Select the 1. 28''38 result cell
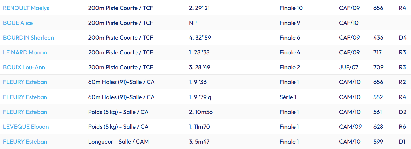The width and height of the screenshot is (411, 149). [x=199, y=52]
